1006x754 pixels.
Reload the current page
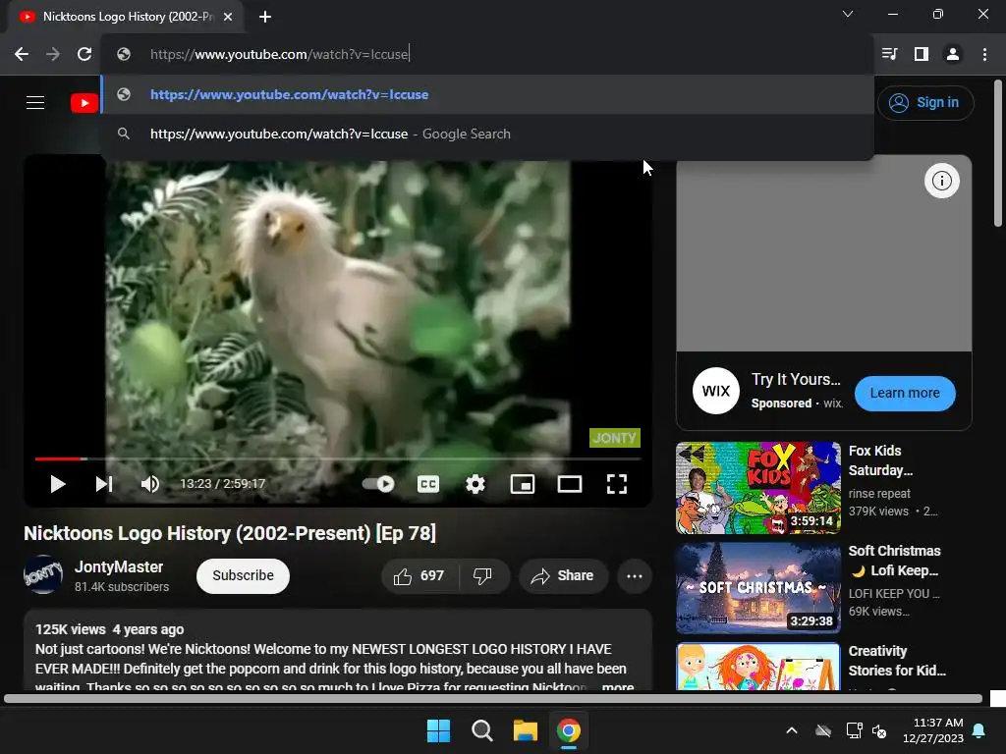(x=84, y=54)
